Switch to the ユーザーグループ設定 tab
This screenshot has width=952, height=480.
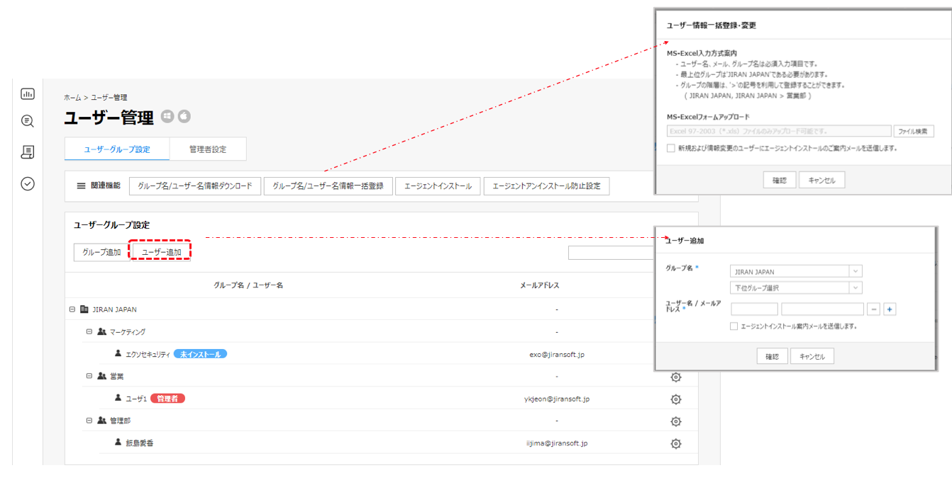[117, 149]
